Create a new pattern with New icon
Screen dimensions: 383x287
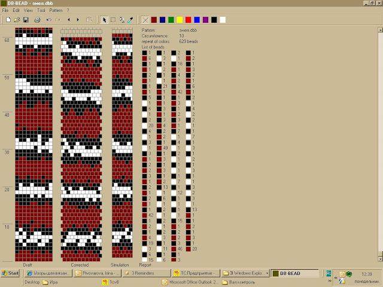pos(8,20)
